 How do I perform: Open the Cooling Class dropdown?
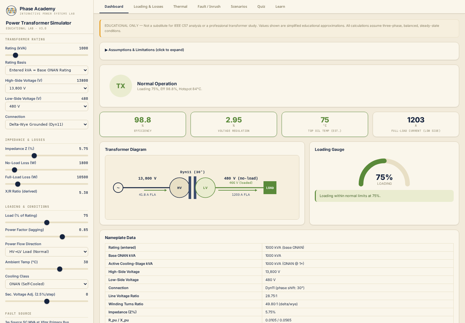point(46,284)
